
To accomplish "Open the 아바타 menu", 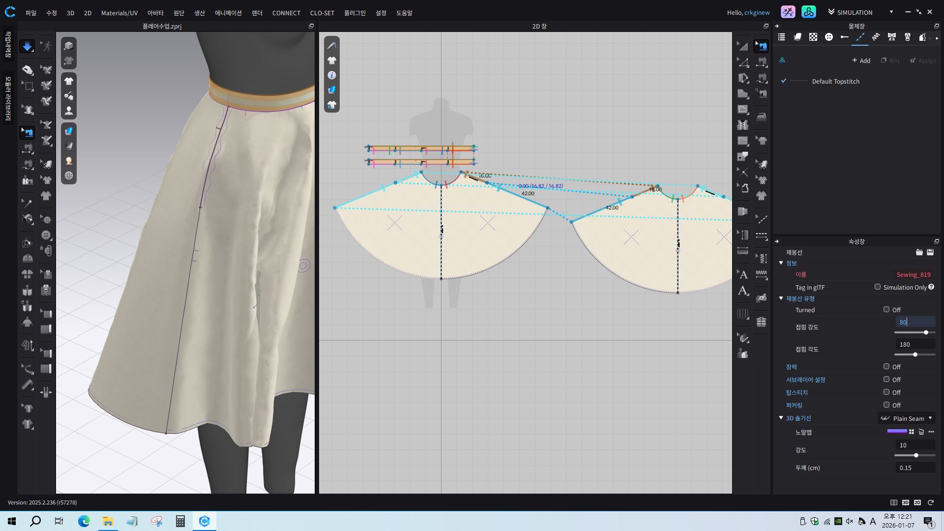I will [155, 13].
